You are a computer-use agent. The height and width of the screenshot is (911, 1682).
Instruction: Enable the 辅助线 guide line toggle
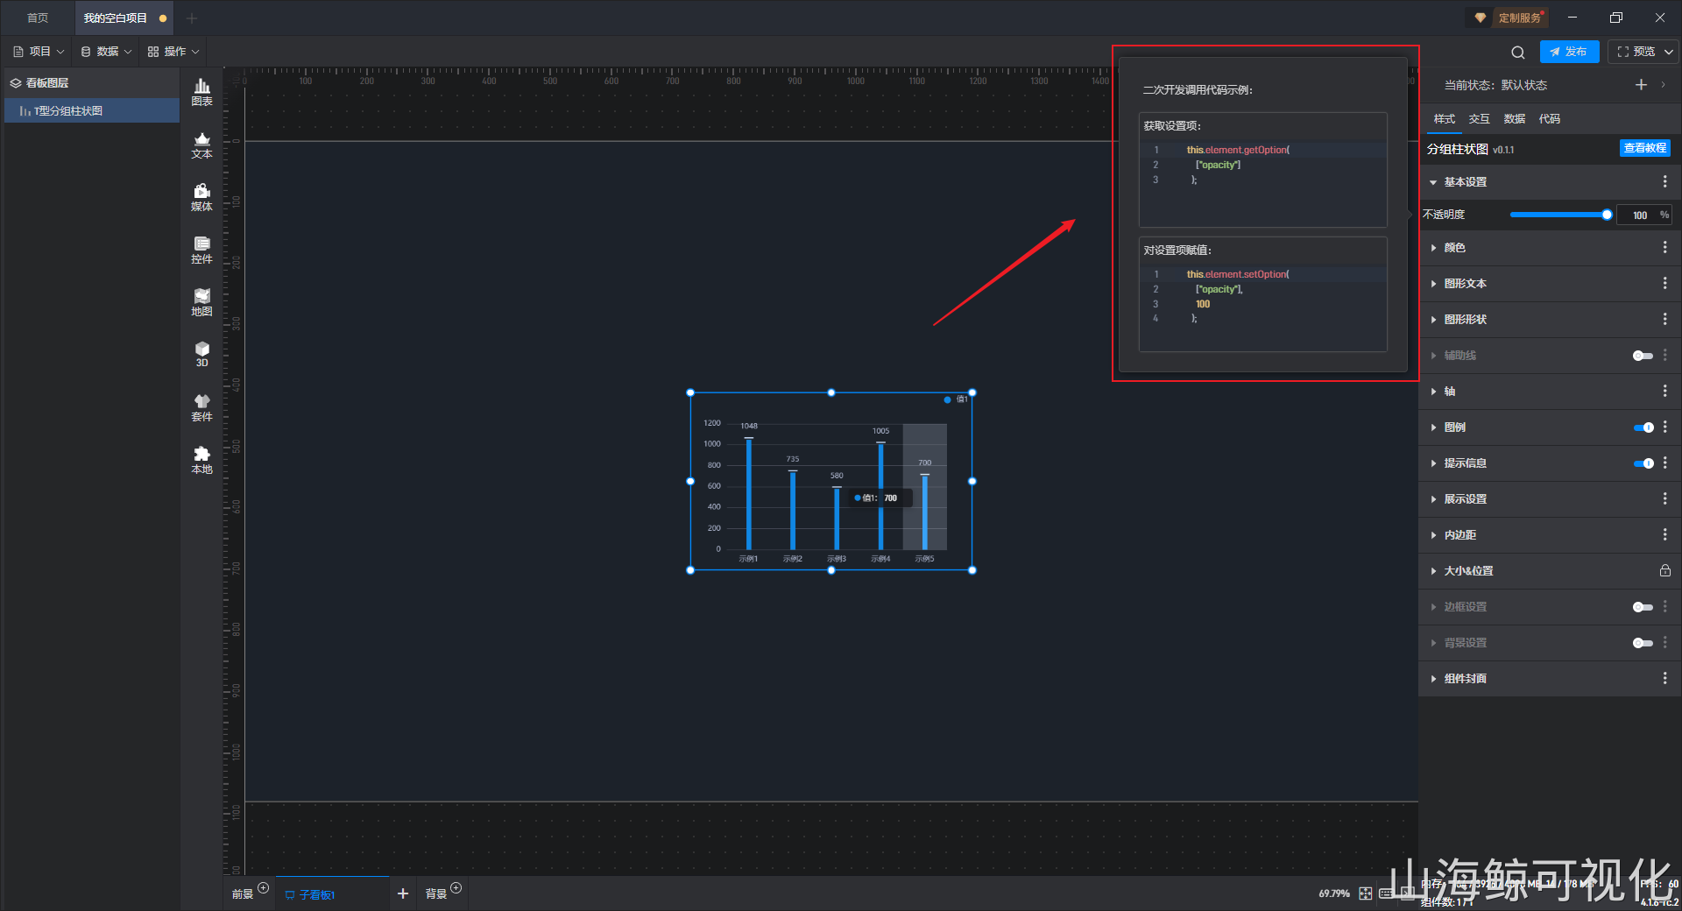point(1643,356)
